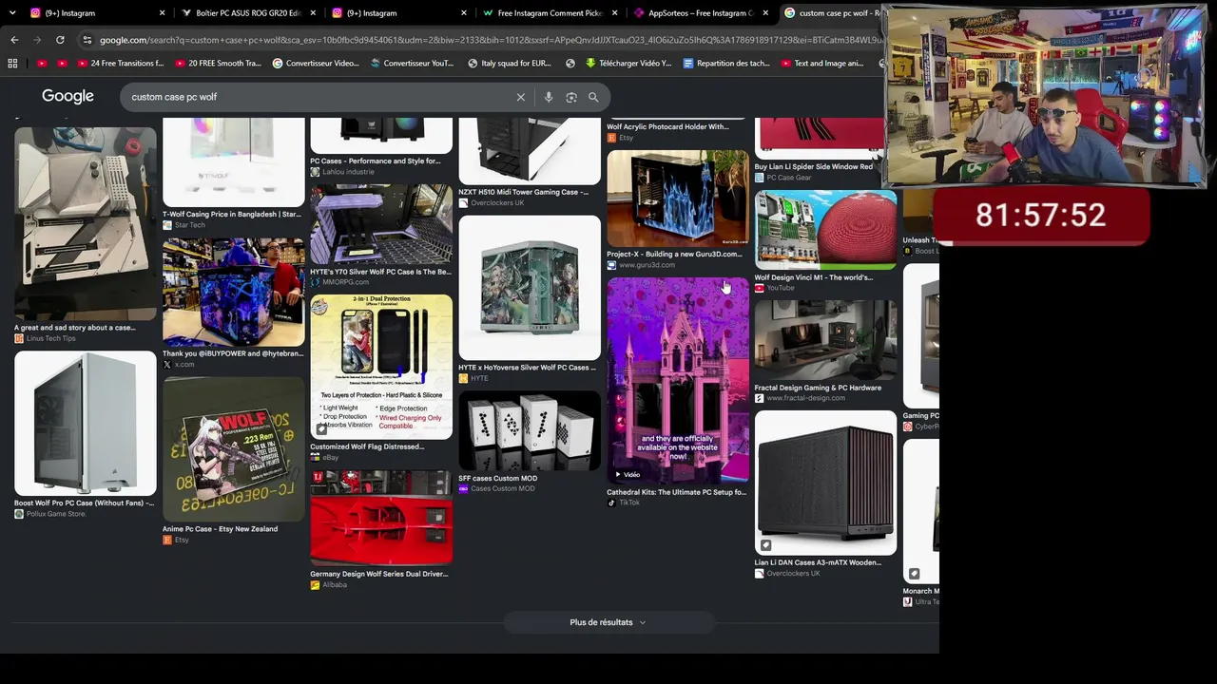This screenshot has height=684, width=1217.
Task: Open the HYTE x HoYoverse Silver Wolf image
Action: (530, 288)
